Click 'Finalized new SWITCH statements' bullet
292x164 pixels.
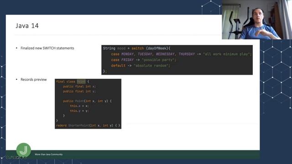click(47, 48)
